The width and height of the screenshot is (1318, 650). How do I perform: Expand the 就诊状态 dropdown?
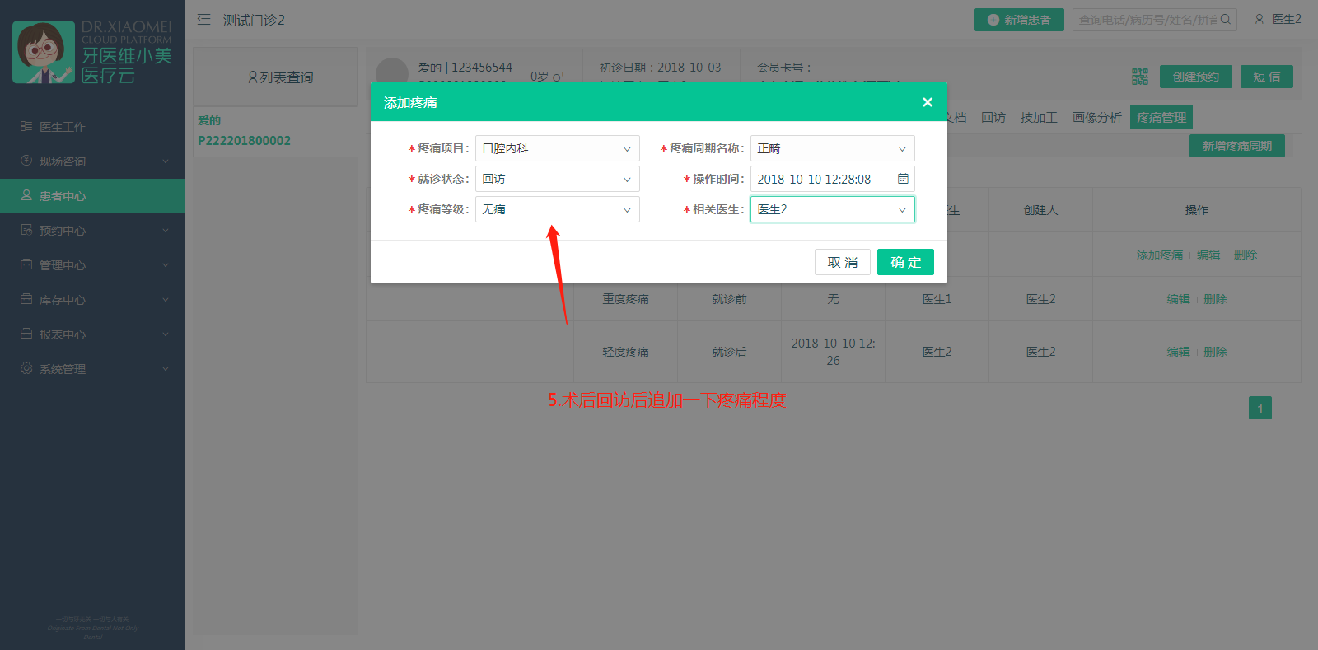click(557, 179)
